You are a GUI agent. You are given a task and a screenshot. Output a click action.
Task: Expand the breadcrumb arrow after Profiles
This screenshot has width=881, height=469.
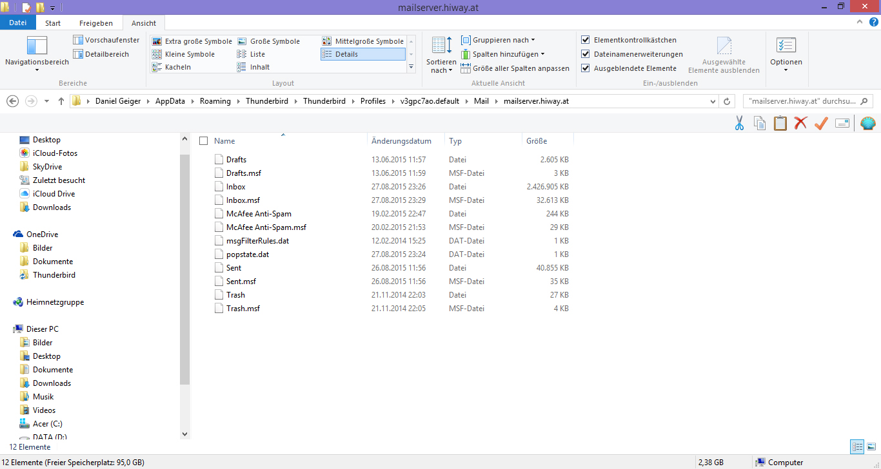pyautogui.click(x=393, y=101)
